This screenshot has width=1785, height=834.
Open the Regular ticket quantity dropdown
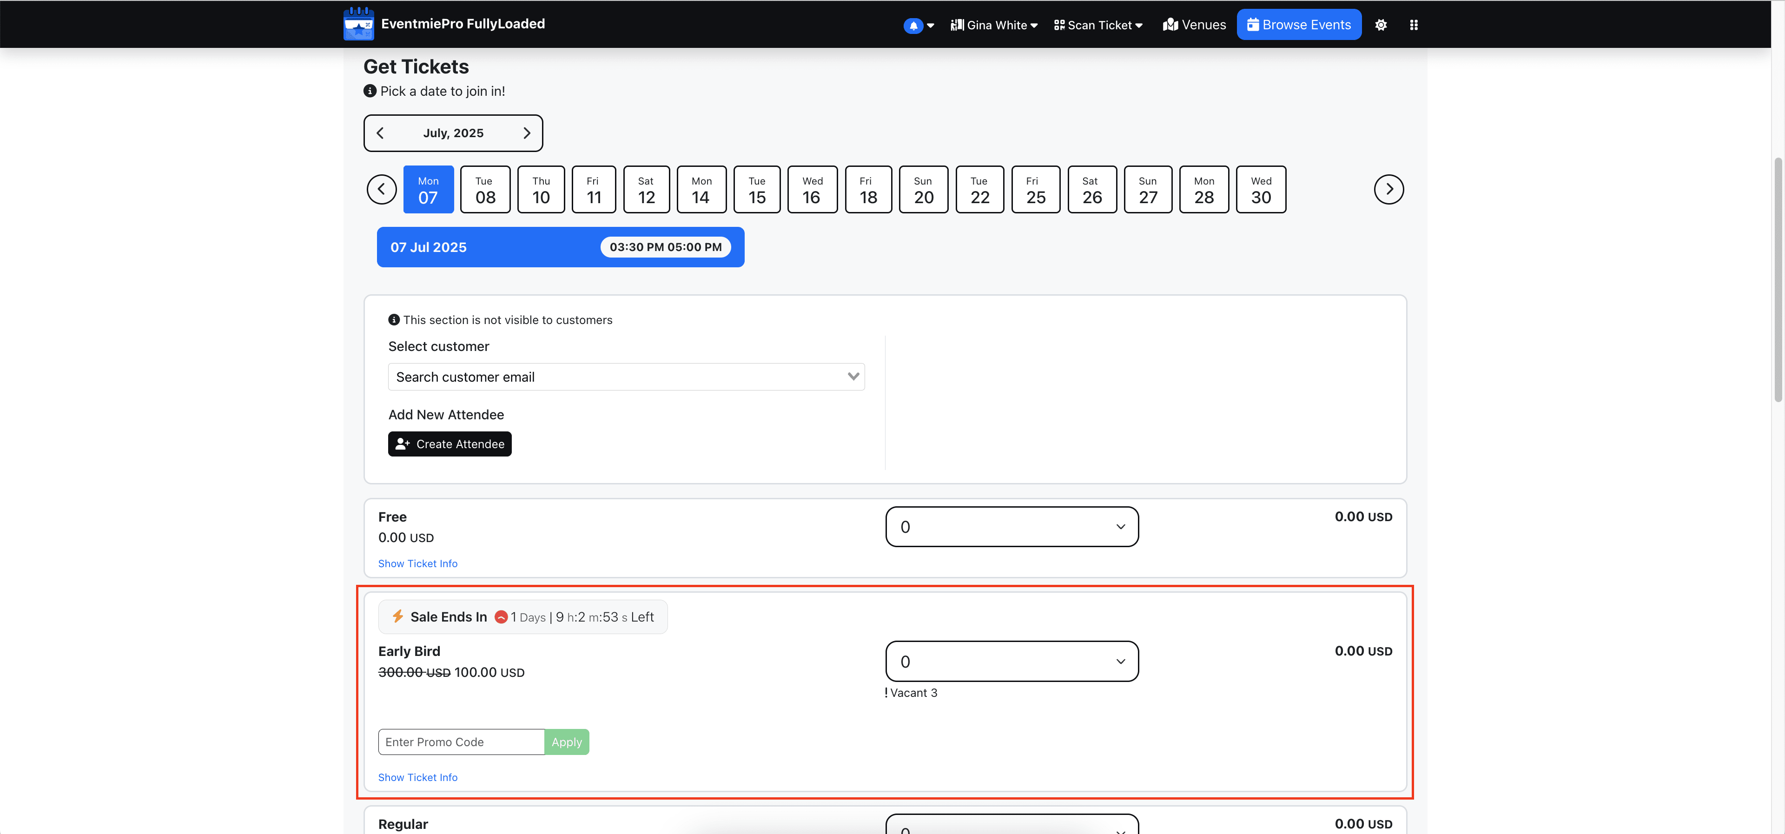1011,824
